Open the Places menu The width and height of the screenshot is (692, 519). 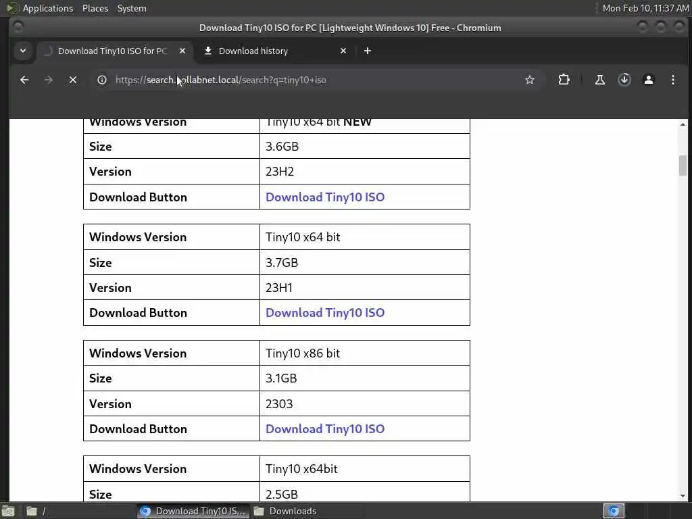pos(95,8)
